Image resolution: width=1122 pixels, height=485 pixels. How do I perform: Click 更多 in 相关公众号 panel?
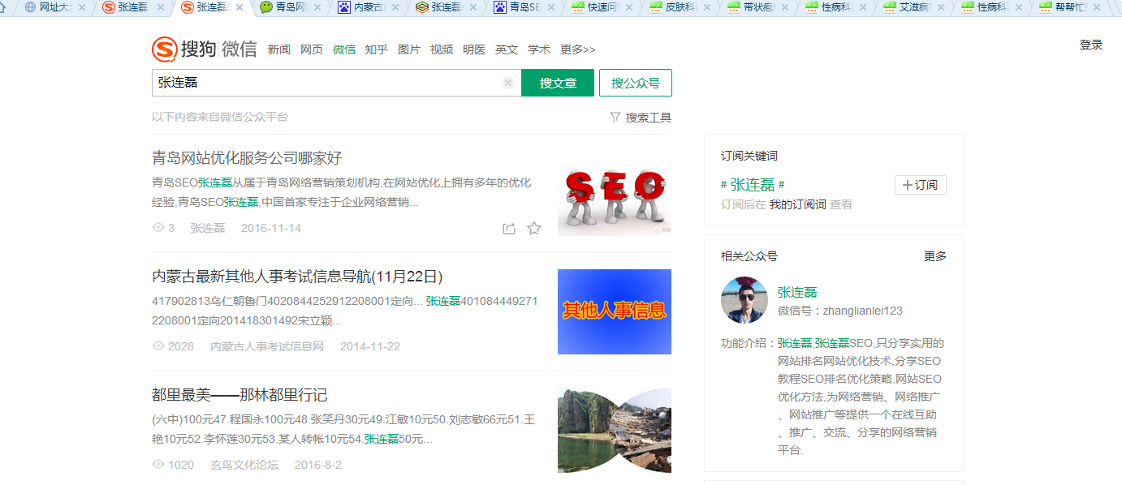click(x=935, y=256)
